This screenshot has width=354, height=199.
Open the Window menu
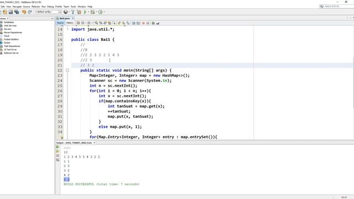coord(81,7)
